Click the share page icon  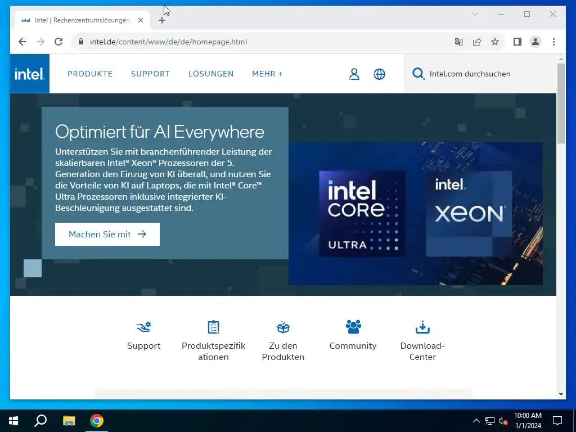click(x=477, y=42)
